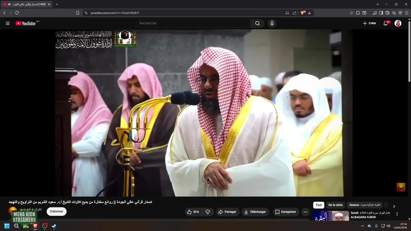This screenshot has width=411, height=231.
Task: Open the channel avatar
Action: pyautogui.click(x=13, y=211)
